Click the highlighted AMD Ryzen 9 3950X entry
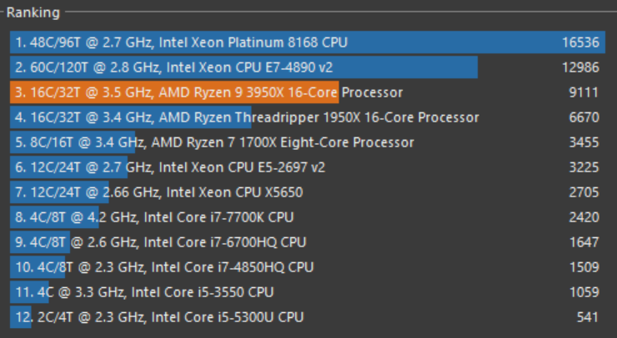The height and width of the screenshot is (338, 617). [208, 92]
